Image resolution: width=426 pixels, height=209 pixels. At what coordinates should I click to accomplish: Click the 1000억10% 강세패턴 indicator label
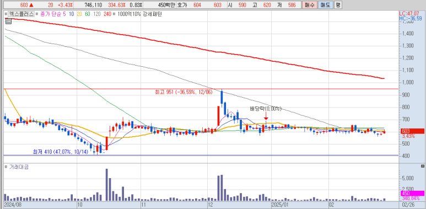point(139,14)
